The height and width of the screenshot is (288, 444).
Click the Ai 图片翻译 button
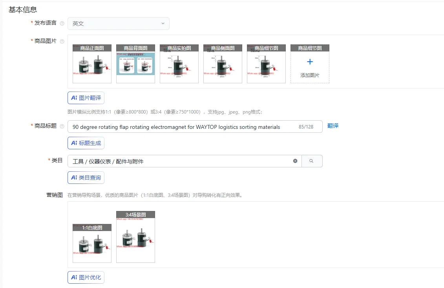coord(86,98)
